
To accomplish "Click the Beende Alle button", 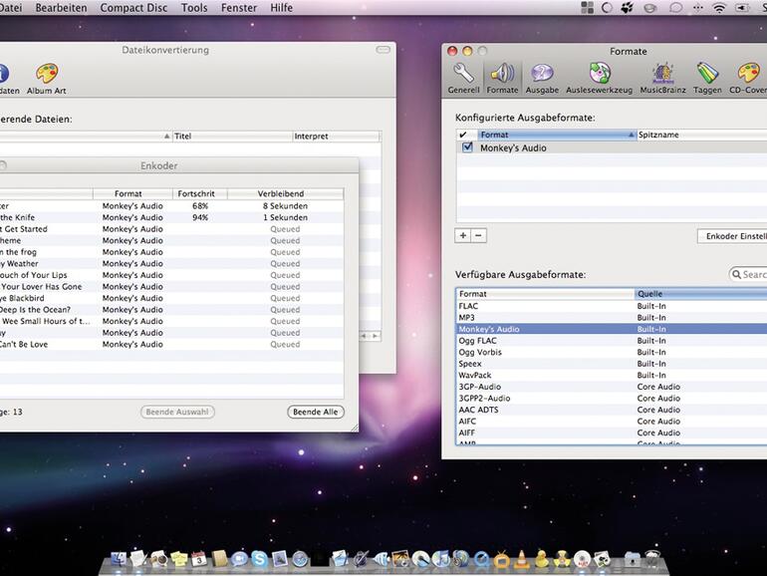I will coord(315,412).
